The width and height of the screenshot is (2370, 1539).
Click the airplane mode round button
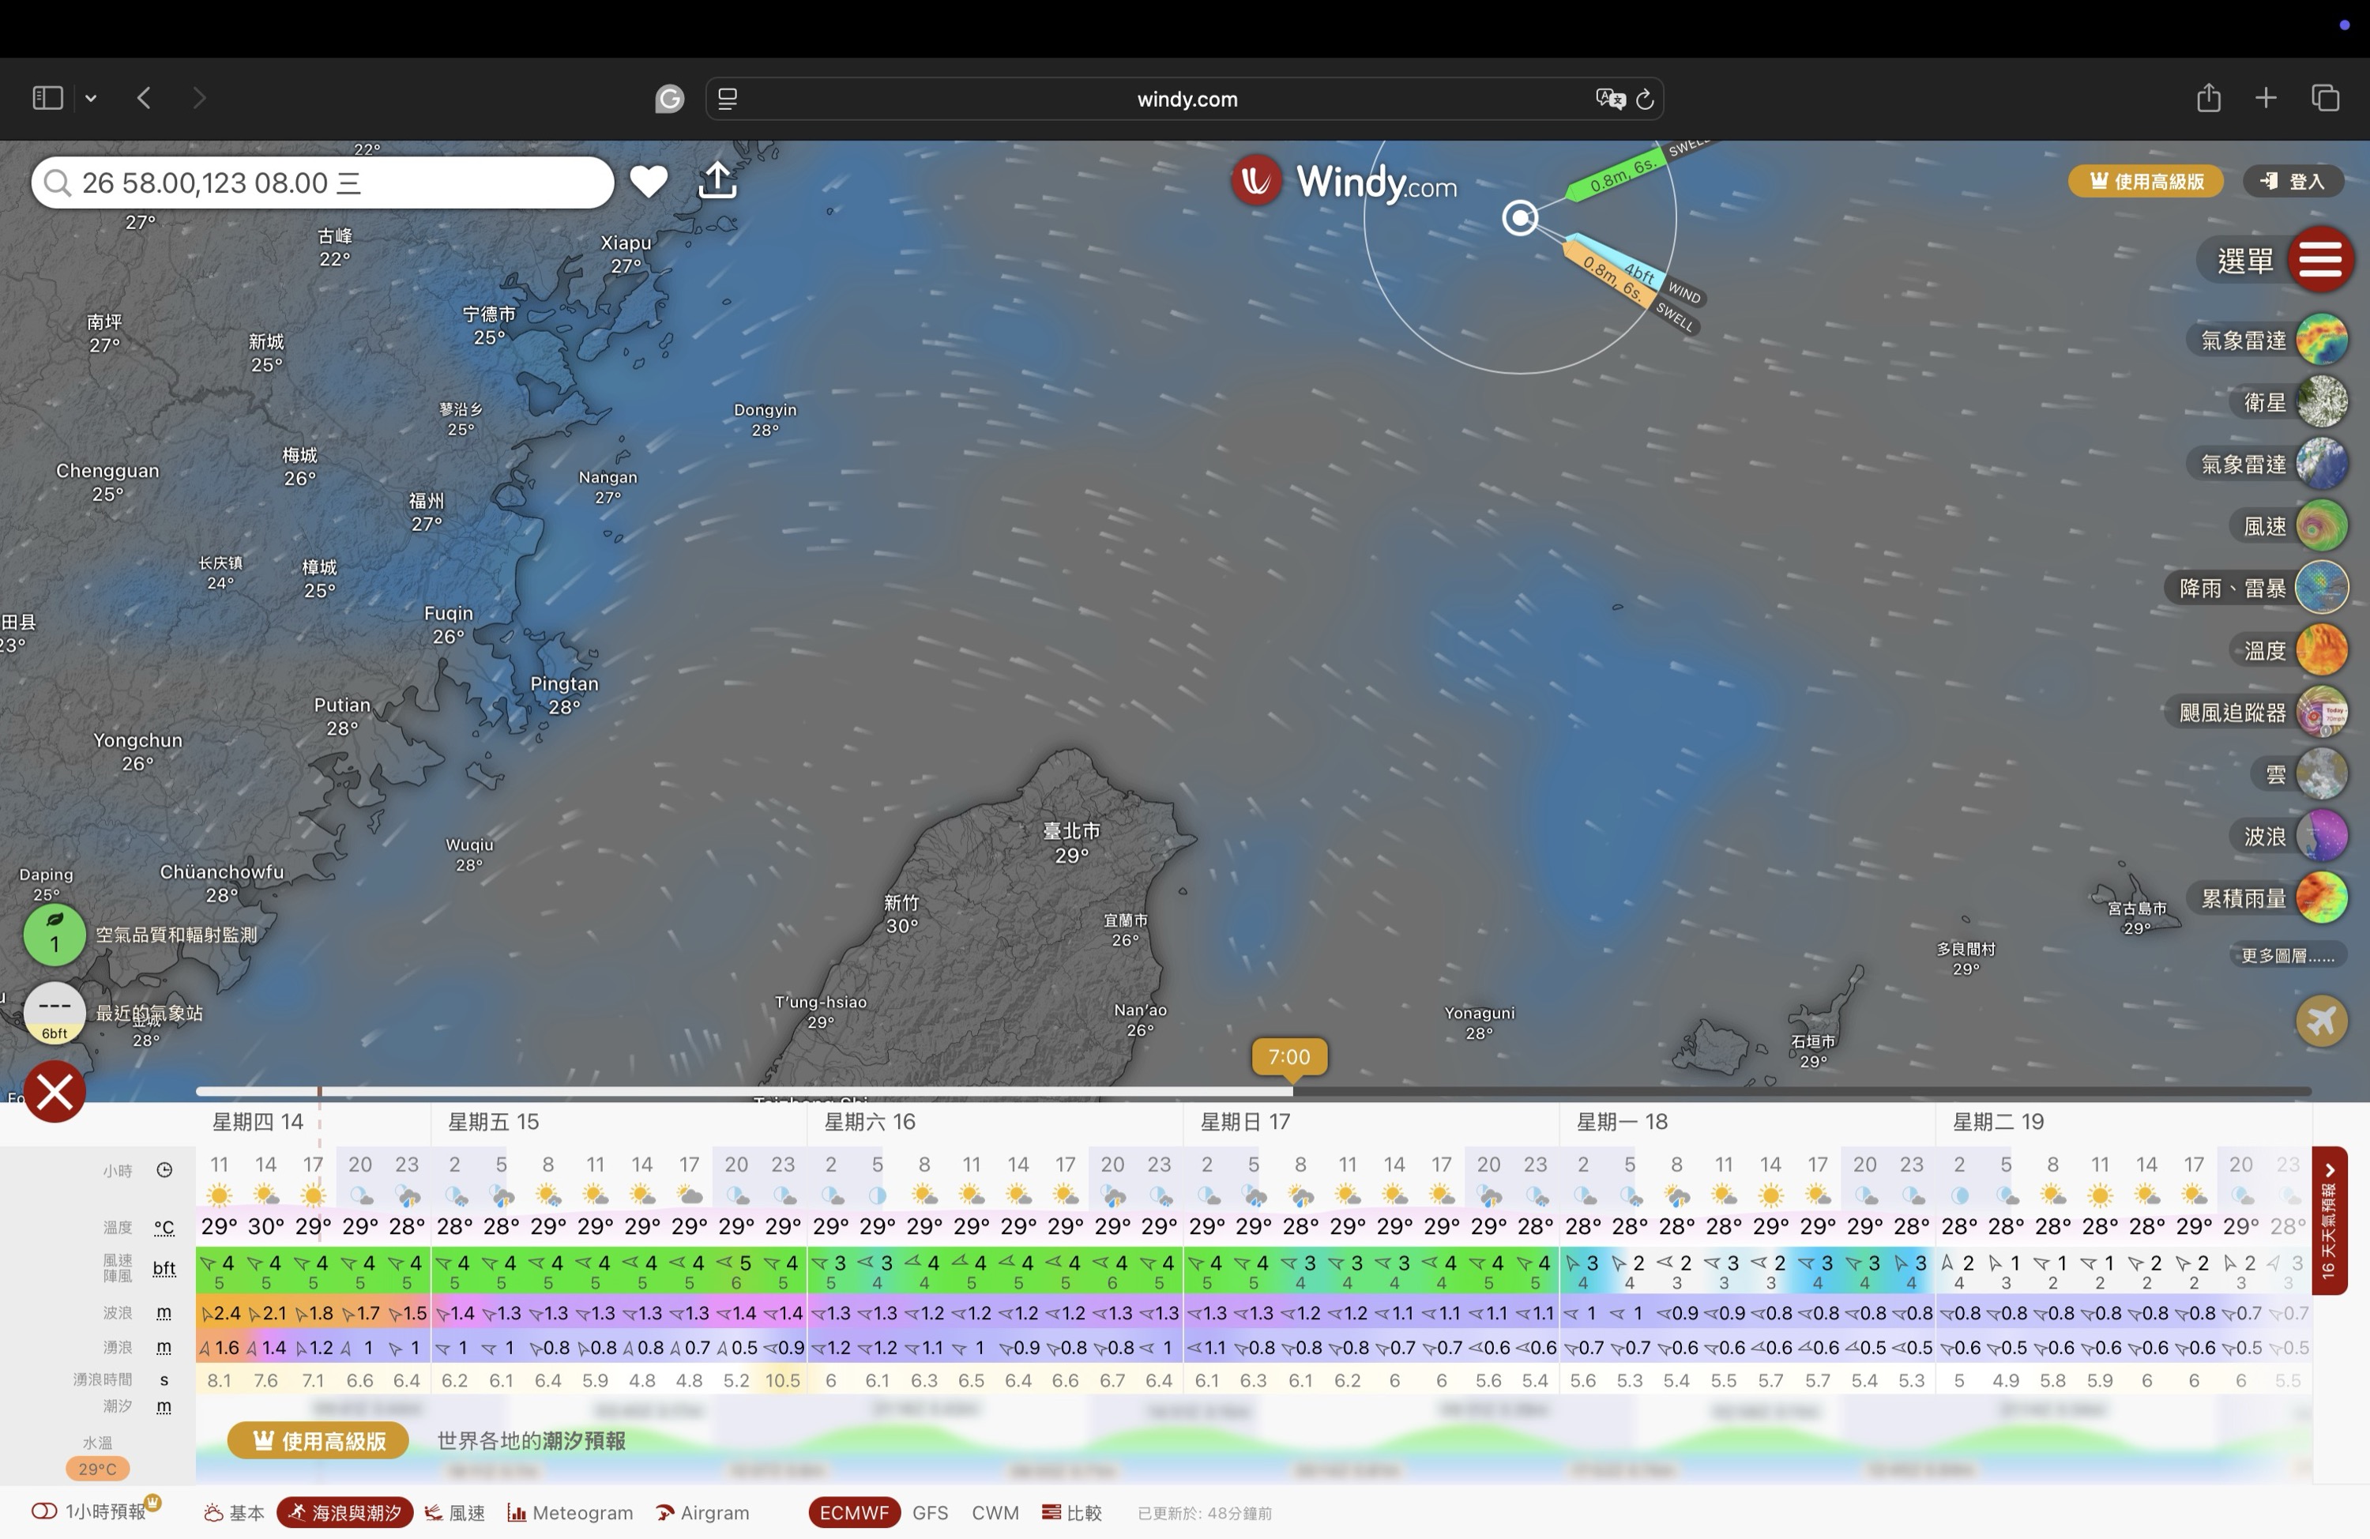[2321, 1021]
